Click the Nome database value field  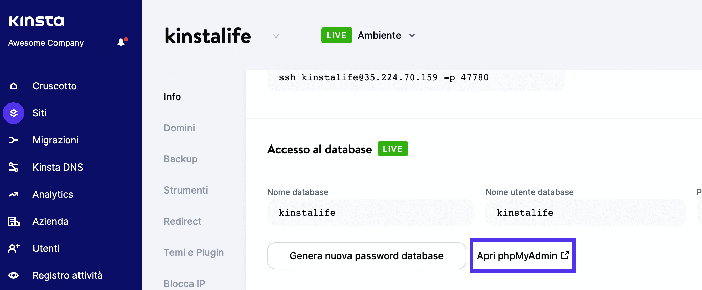[x=371, y=213]
